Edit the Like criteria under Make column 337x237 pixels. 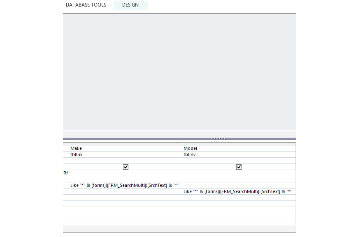[x=126, y=185]
